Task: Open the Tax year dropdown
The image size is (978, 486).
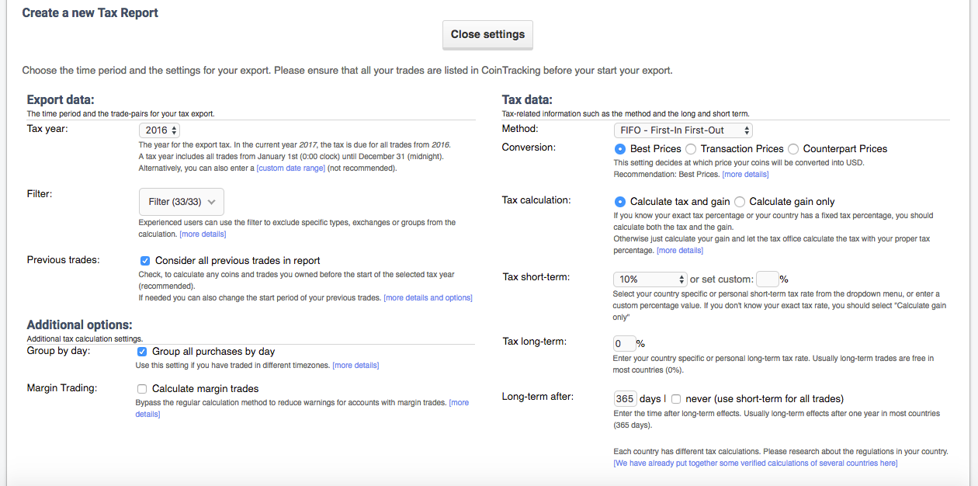Action: [160, 130]
